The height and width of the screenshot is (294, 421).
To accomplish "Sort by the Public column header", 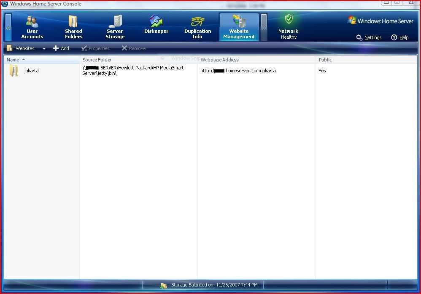I will pyautogui.click(x=367, y=60).
